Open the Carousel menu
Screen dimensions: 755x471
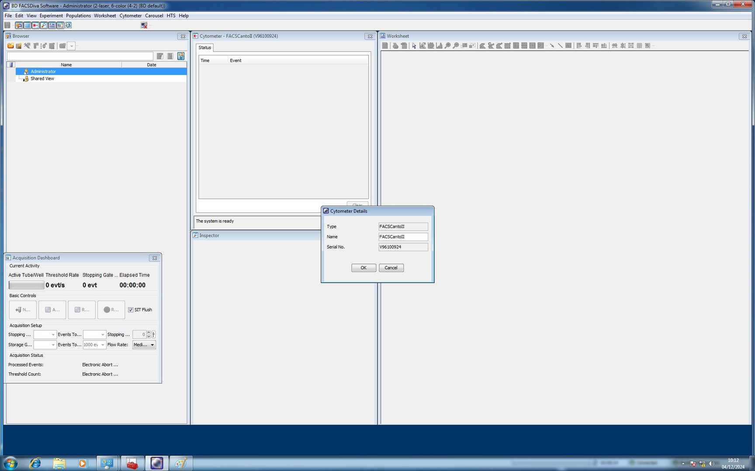[154, 16]
